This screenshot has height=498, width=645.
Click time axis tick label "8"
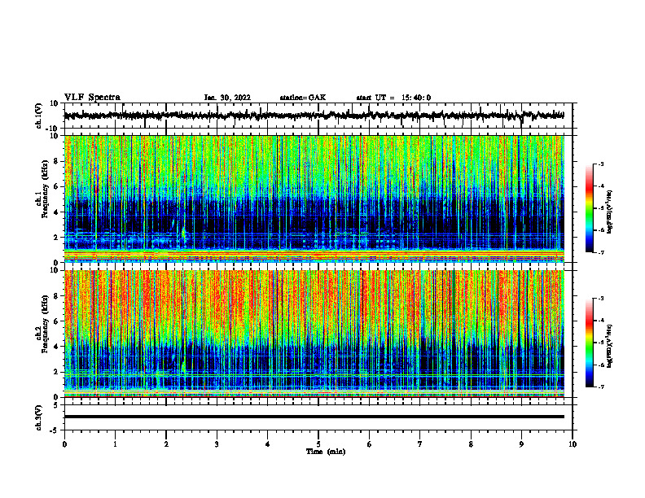click(x=471, y=444)
